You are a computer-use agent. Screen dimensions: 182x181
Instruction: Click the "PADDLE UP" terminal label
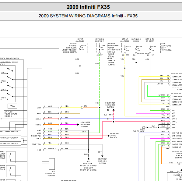[176, 147]
